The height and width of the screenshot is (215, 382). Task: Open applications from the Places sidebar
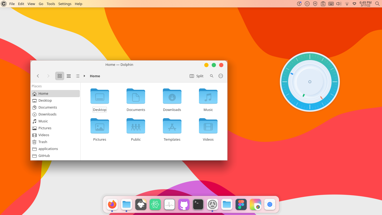tap(55, 149)
